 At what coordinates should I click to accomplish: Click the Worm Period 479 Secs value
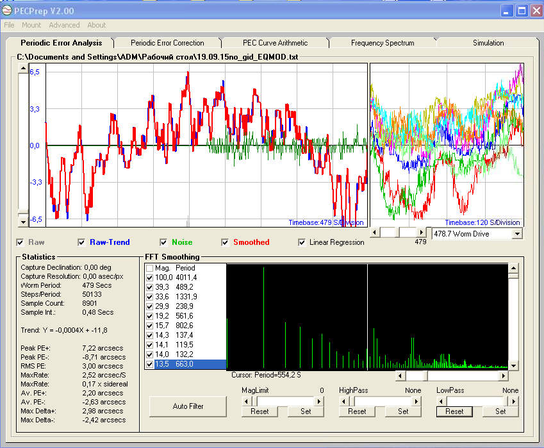97,286
